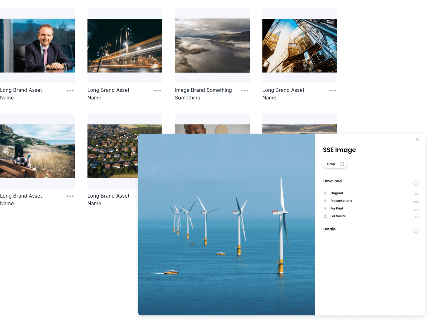Select the Presentations download option
The image size is (431, 323).
(341, 201)
